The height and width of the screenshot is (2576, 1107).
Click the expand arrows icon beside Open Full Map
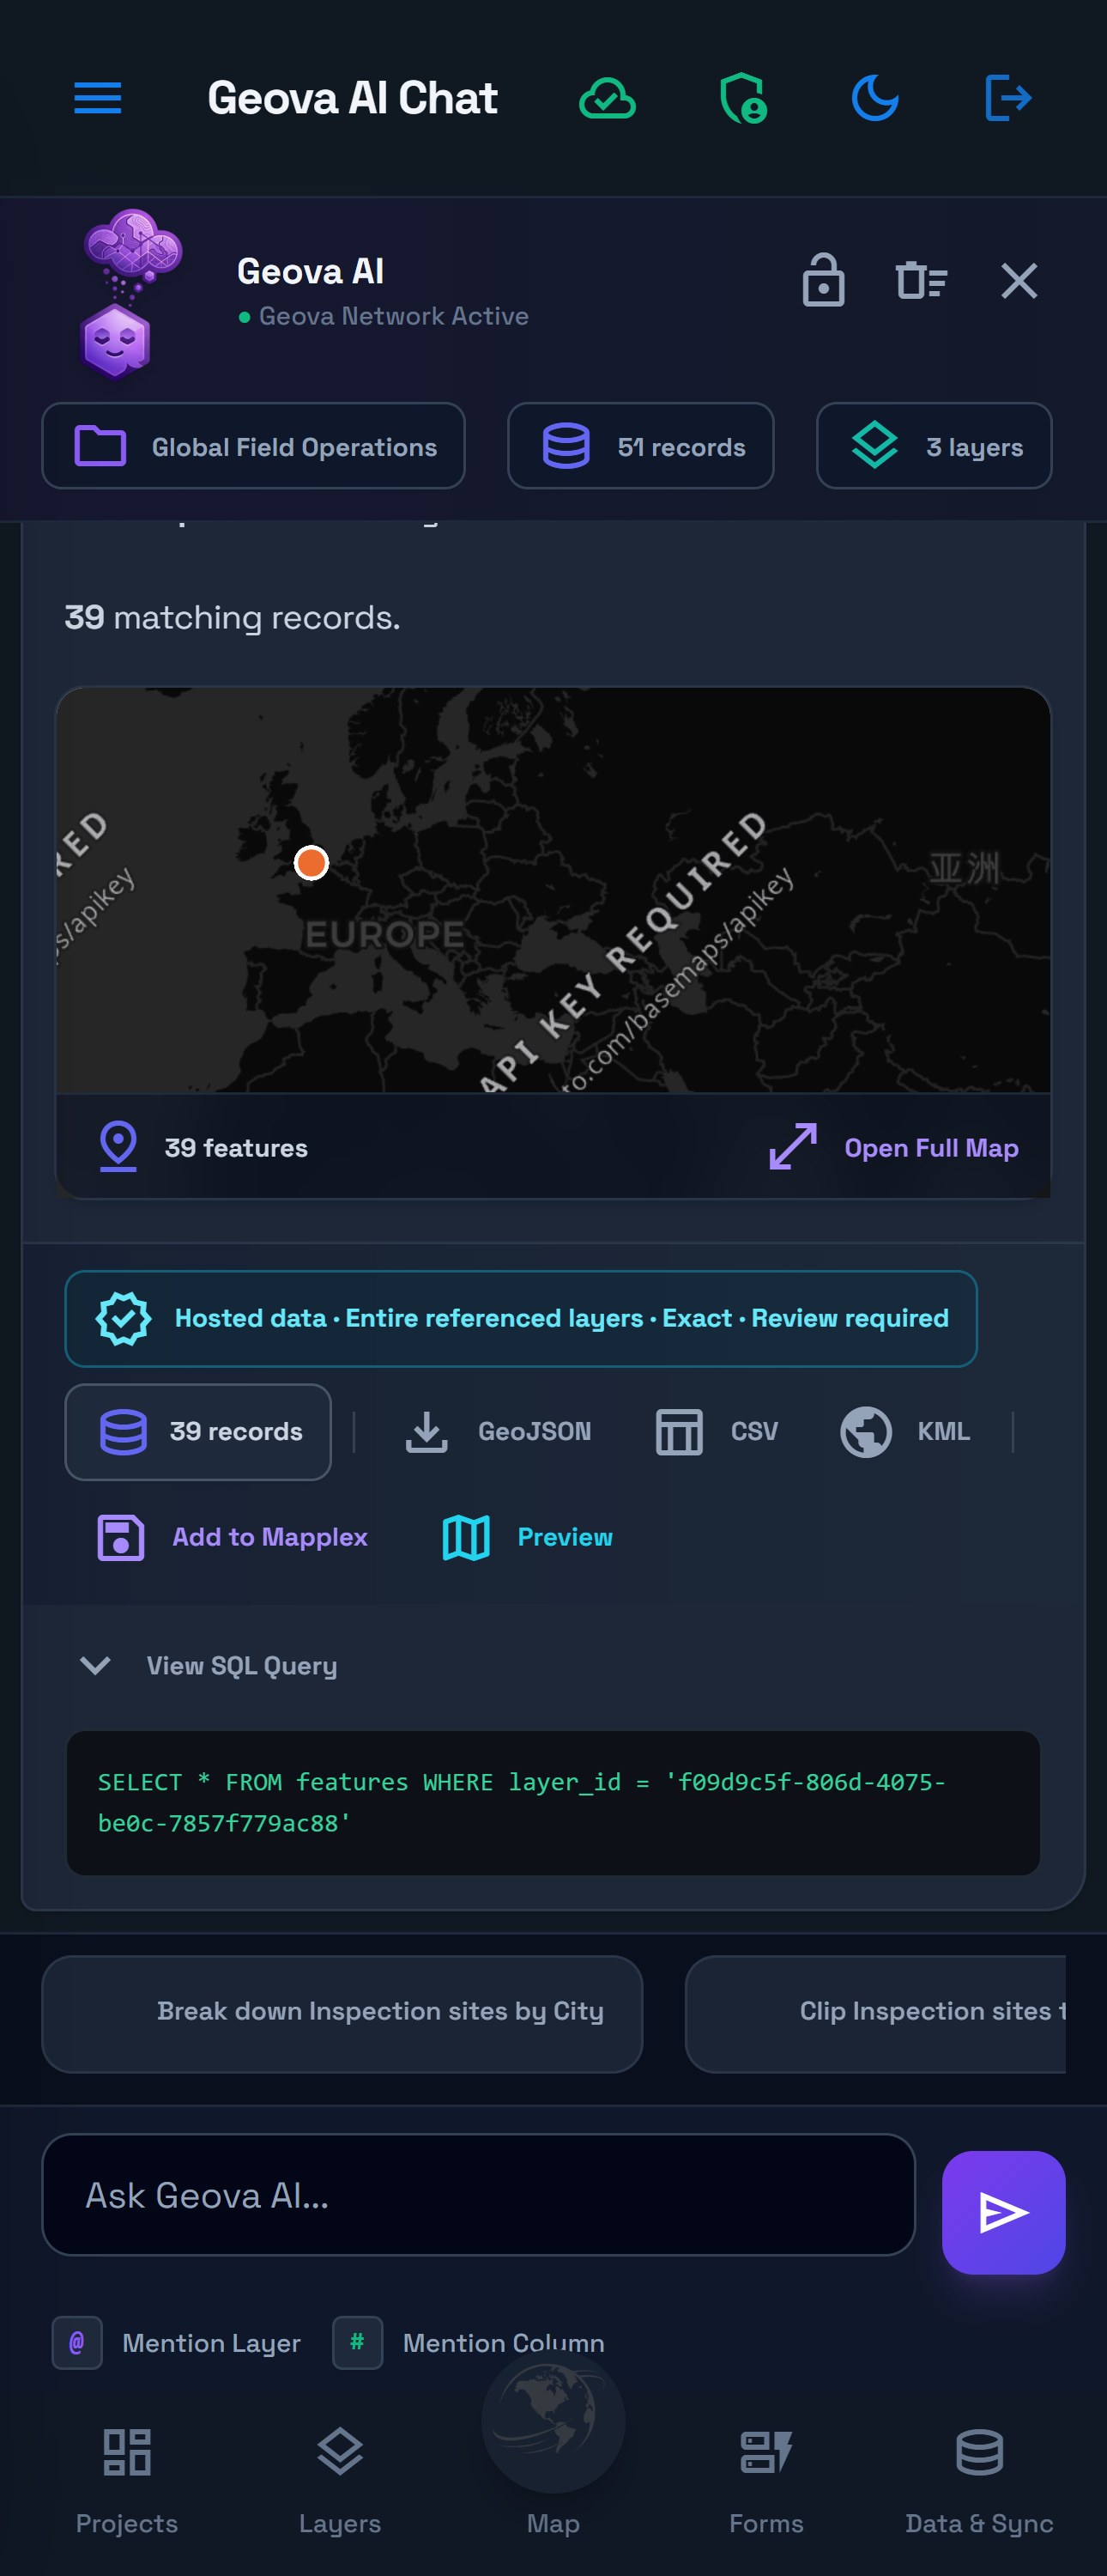pyautogui.click(x=793, y=1146)
